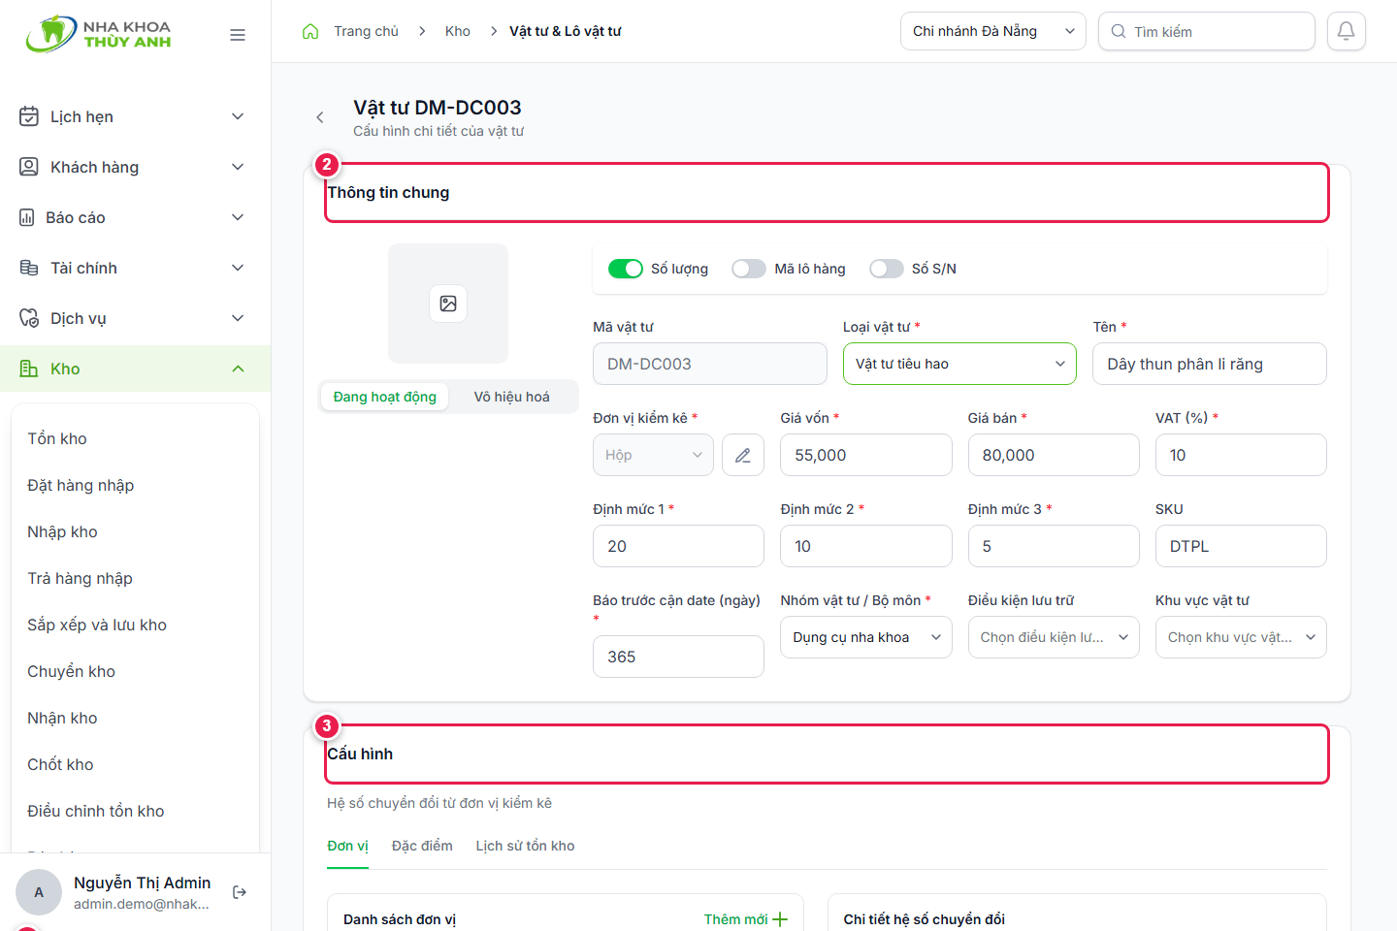Viewport: 1397px width, 931px height.
Task: Collapse sidebar with hamburger menu icon
Action: coord(238,35)
